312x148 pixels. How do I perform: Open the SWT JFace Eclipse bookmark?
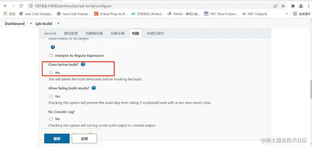(x=221, y=14)
